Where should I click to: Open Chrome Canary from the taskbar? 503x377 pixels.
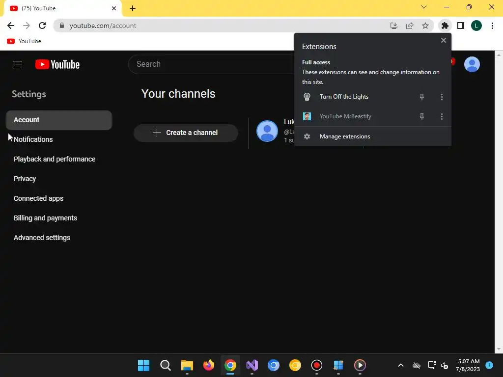295,365
